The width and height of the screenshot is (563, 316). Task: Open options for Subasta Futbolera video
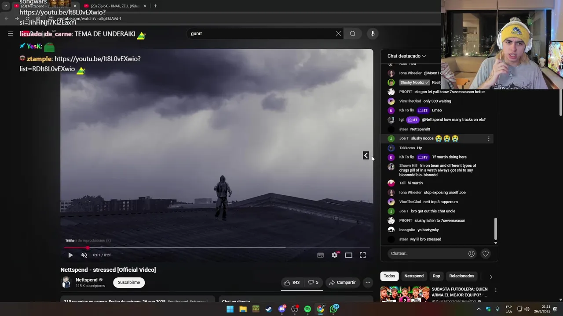(x=496, y=290)
